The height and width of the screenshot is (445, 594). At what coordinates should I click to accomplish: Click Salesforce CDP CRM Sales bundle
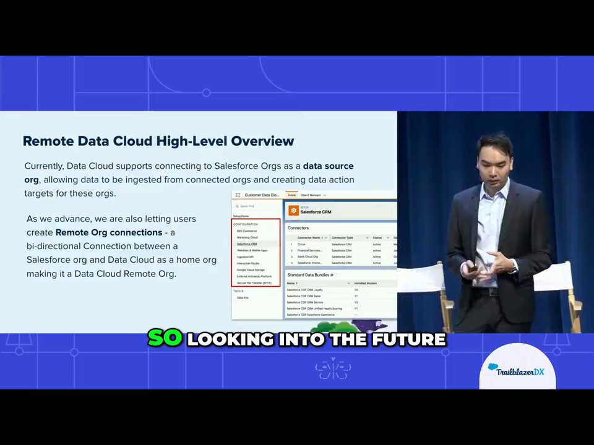(304, 296)
